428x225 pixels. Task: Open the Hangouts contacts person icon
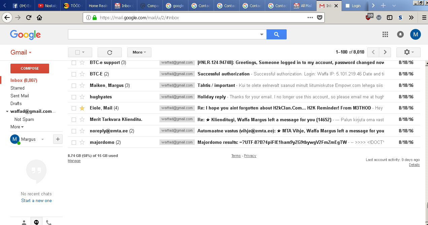pyautogui.click(x=24, y=222)
